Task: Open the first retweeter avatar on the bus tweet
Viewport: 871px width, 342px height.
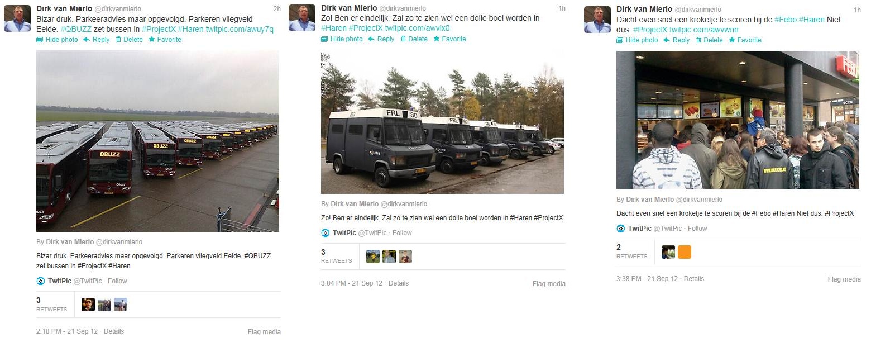Action: click(x=88, y=305)
